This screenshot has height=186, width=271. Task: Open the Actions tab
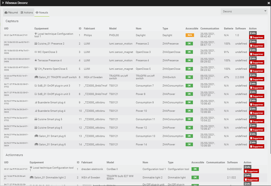click(27, 13)
